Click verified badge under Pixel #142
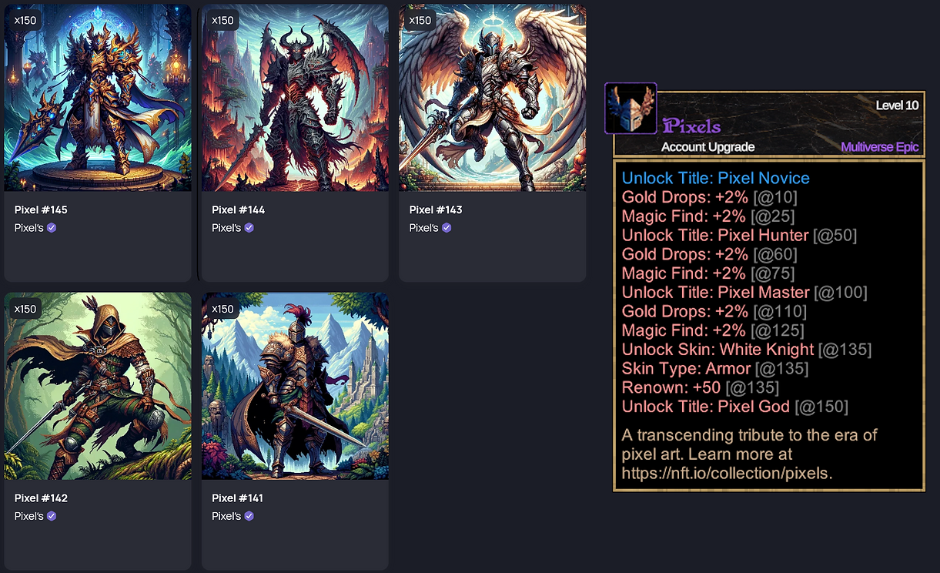The image size is (940, 573). tap(52, 516)
